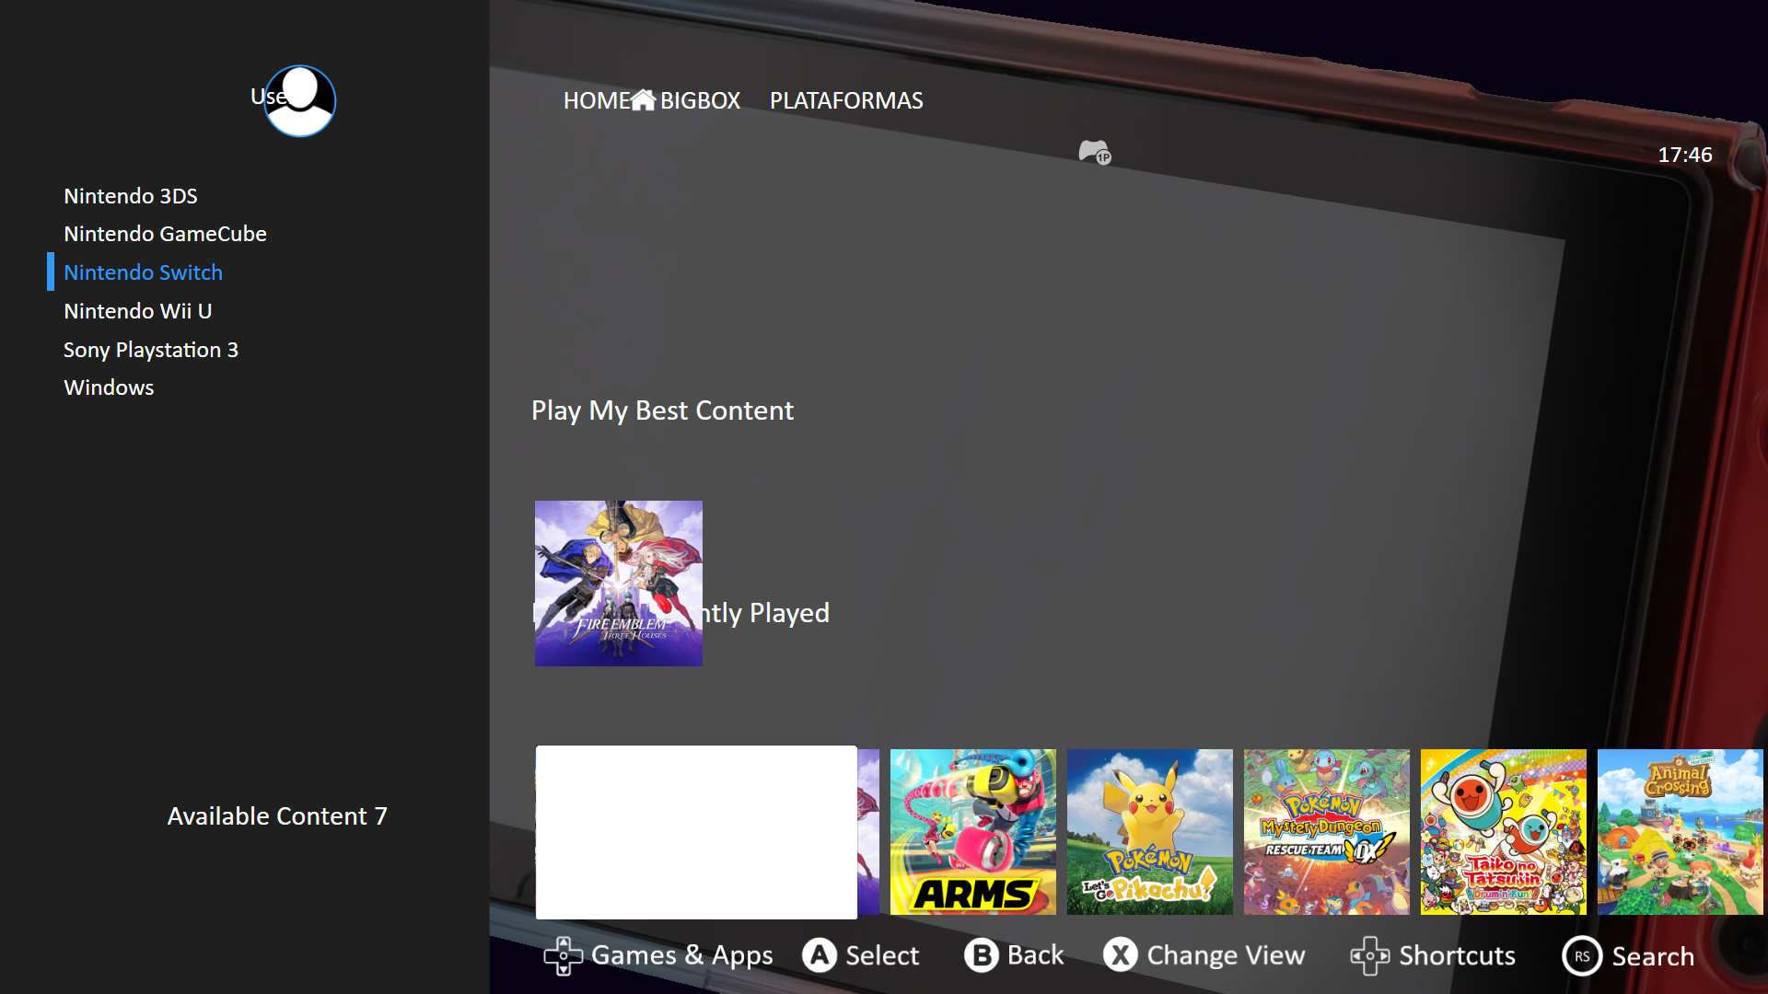The width and height of the screenshot is (1768, 994).
Task: Click the Games & Apps label
Action: (x=681, y=956)
